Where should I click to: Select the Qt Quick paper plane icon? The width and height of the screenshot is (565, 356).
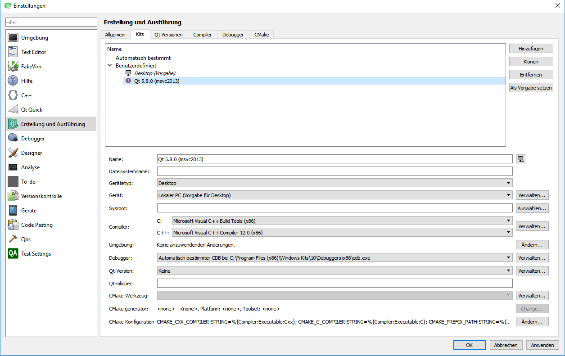click(13, 110)
